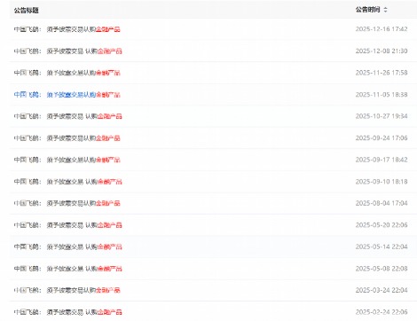This screenshot has width=417, height=321.
Task: Select the timestamp text 2025-05-14 22:04
Action: (382, 247)
